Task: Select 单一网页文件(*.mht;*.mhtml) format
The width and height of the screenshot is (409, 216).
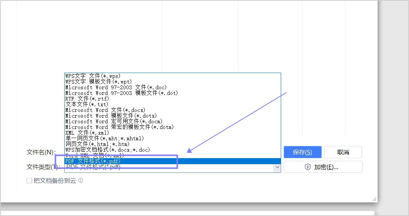Action: click(x=173, y=138)
